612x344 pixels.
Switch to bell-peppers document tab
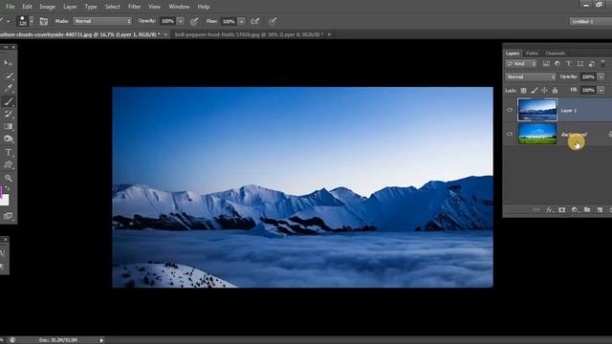[x=249, y=34]
